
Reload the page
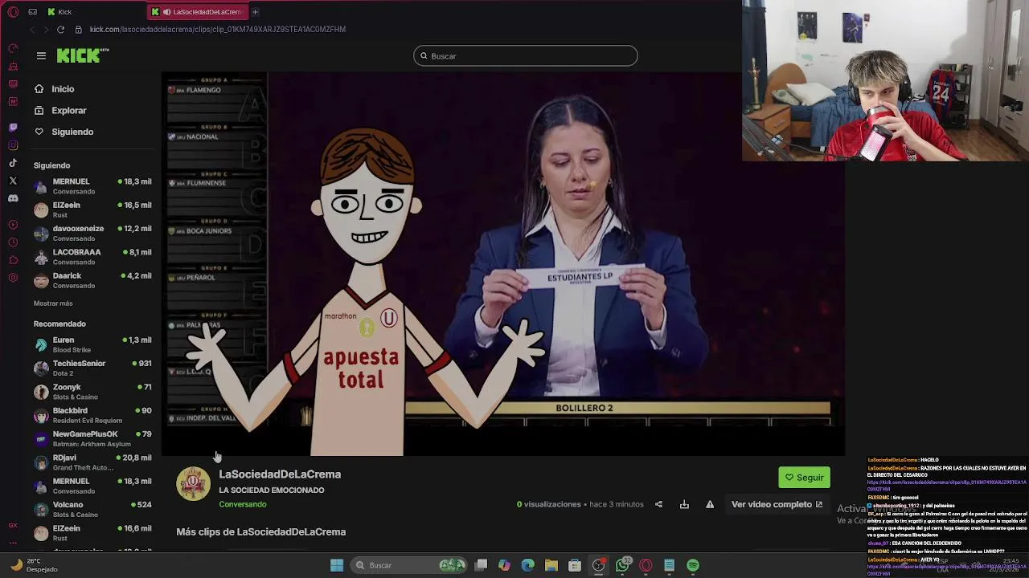point(60,30)
